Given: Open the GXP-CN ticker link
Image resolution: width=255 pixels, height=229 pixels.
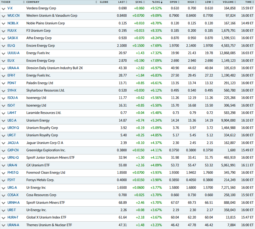Looking at the screenshot, I should pyautogui.click(x=13, y=150).
